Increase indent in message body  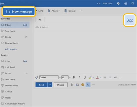pyautogui.click(x=115, y=77)
